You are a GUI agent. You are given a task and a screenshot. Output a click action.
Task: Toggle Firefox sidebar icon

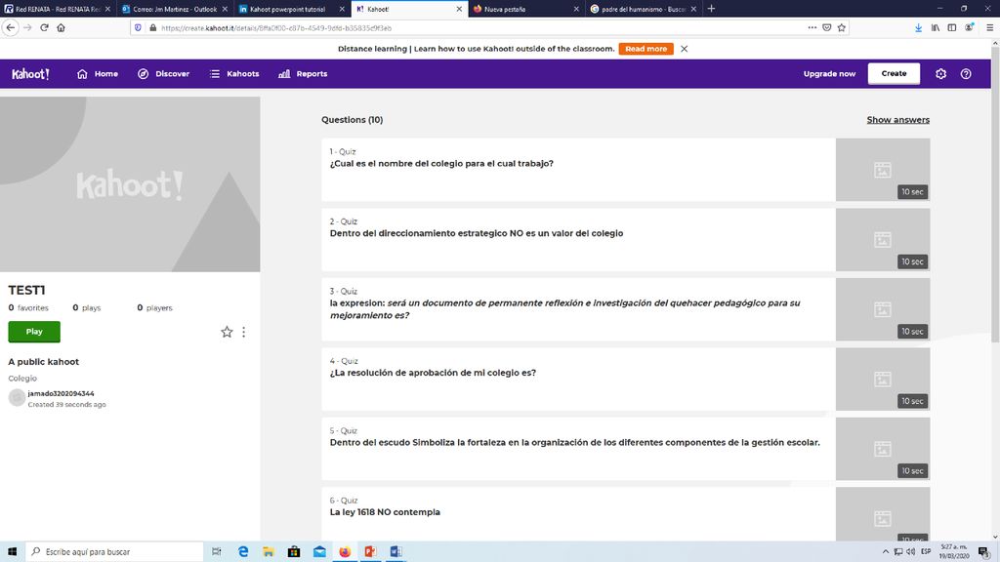[x=951, y=28]
